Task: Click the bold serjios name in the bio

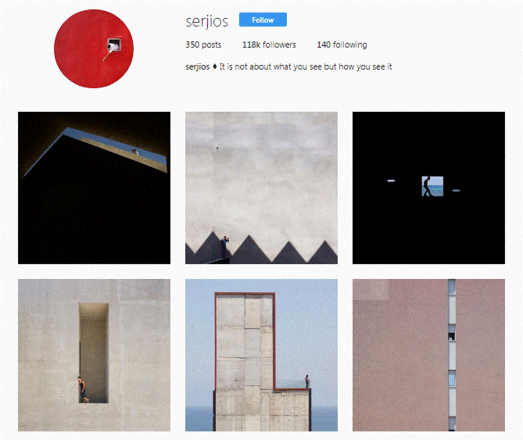Action: pyautogui.click(x=197, y=66)
